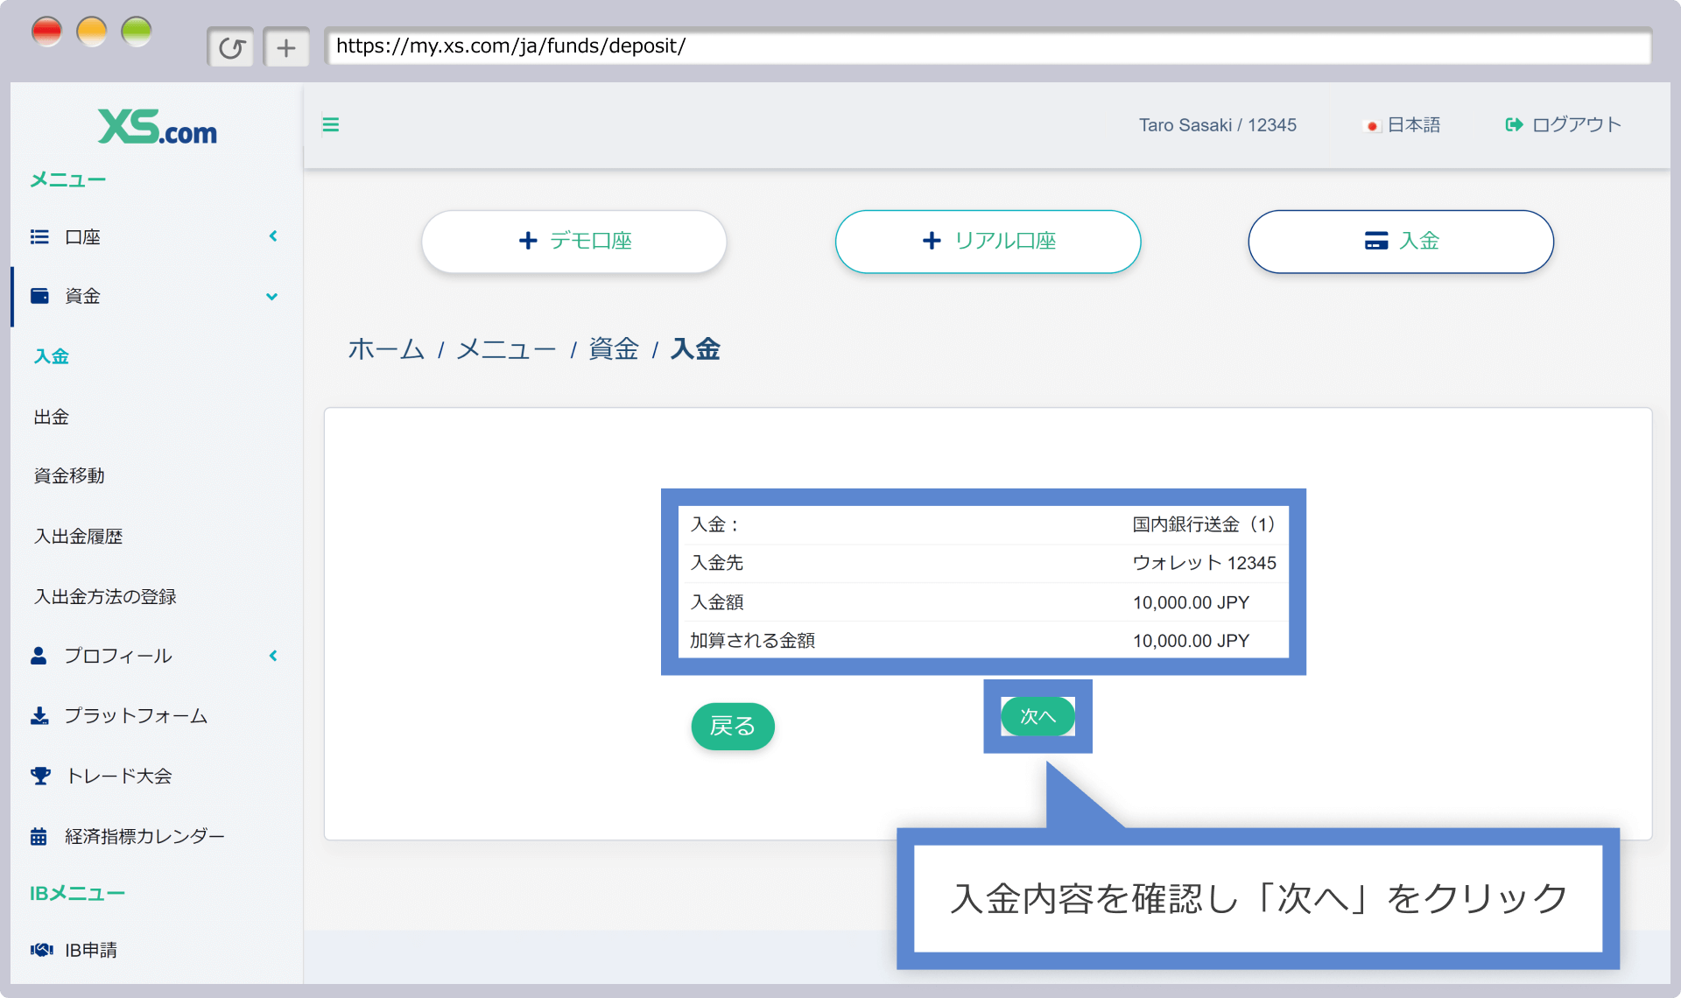Click the 資金 sidebar label

pos(83,296)
